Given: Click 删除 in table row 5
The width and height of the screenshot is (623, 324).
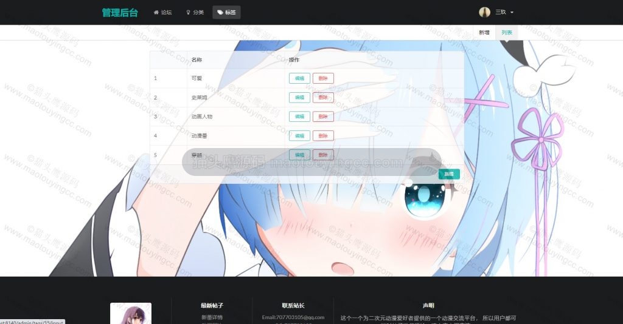Looking at the screenshot, I should 323,155.
